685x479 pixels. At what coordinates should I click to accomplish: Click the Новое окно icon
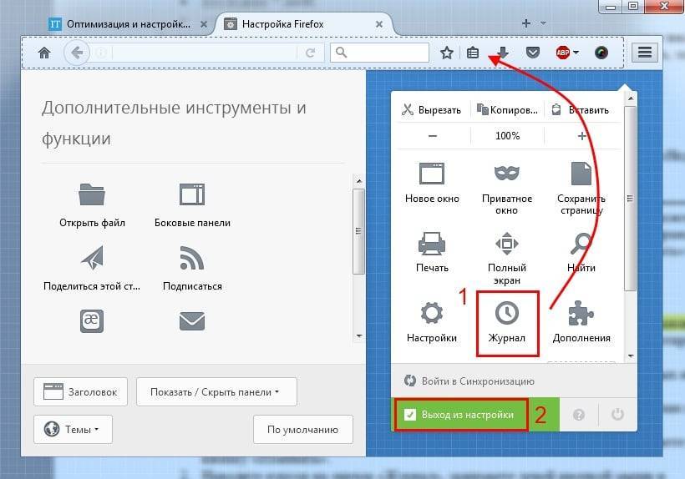point(432,174)
